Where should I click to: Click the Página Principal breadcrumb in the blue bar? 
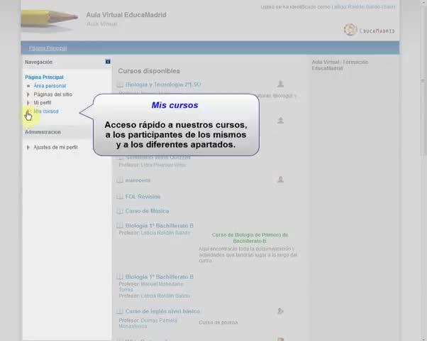[48, 48]
